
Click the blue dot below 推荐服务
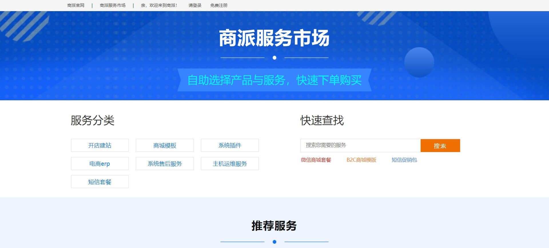click(274, 242)
